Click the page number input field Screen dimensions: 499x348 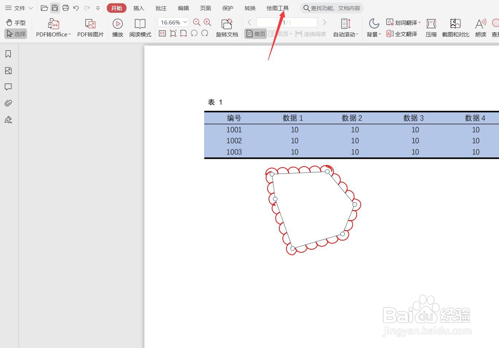tap(286, 23)
